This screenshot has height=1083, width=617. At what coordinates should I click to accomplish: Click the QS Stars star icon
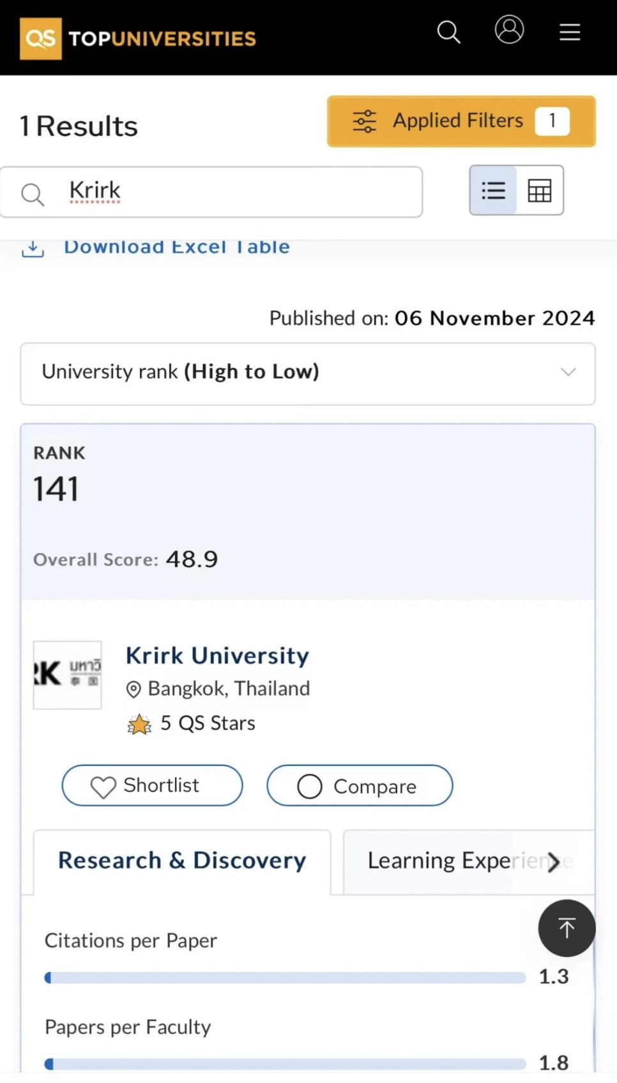click(139, 724)
